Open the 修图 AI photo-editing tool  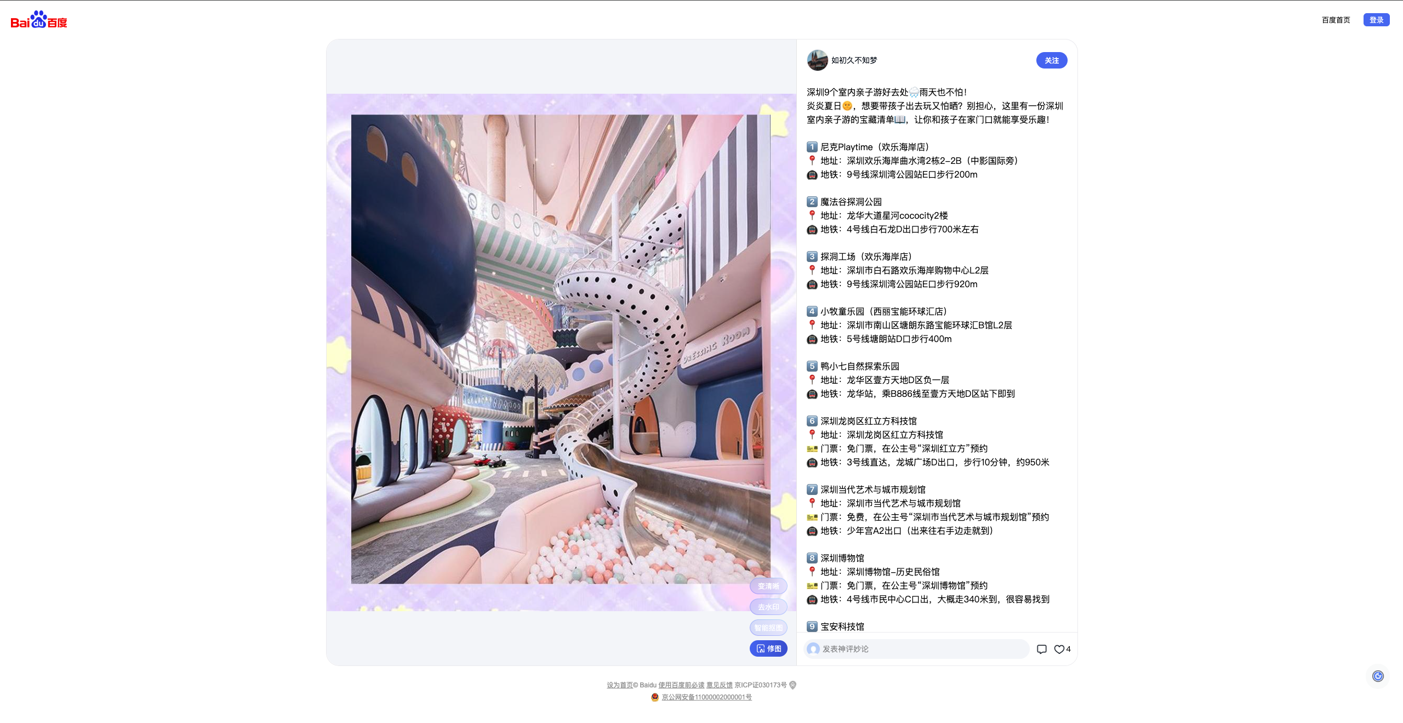[768, 648]
